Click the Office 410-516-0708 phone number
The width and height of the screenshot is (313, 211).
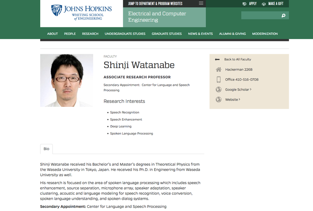coord(242,80)
